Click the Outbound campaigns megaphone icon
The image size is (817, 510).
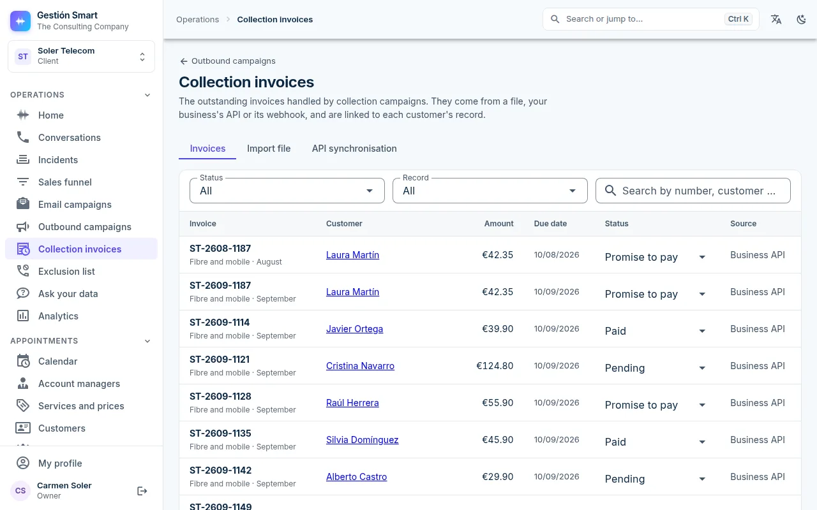(23, 227)
